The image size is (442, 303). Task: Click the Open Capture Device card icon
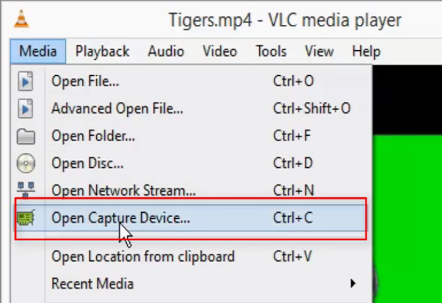pyautogui.click(x=26, y=218)
